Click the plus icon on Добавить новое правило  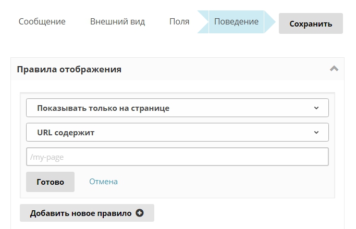coord(139,213)
